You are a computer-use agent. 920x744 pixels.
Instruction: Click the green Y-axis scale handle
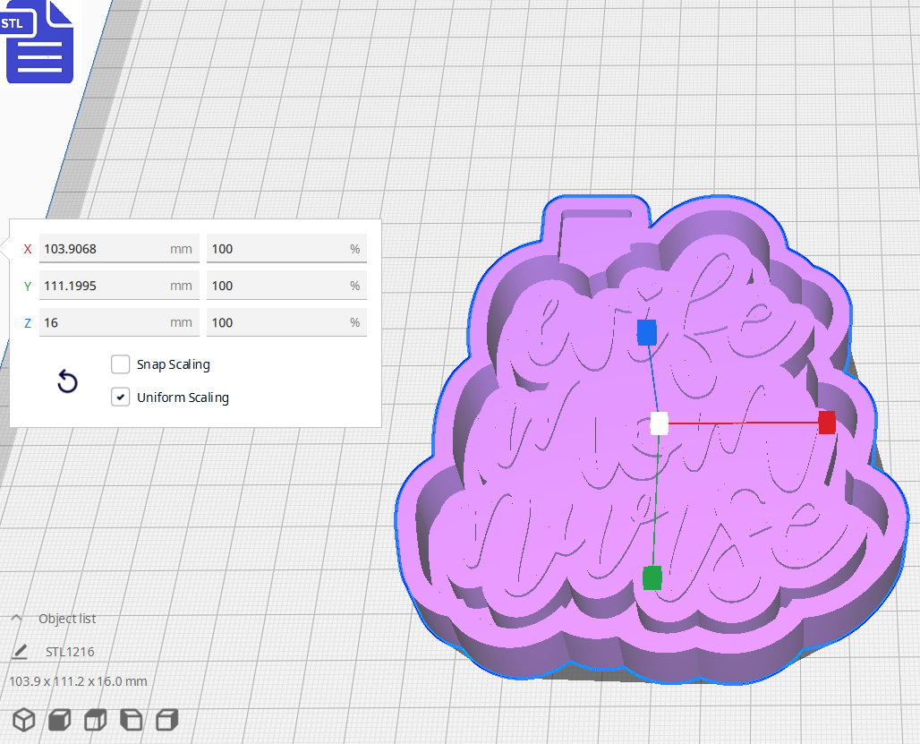coord(652,579)
